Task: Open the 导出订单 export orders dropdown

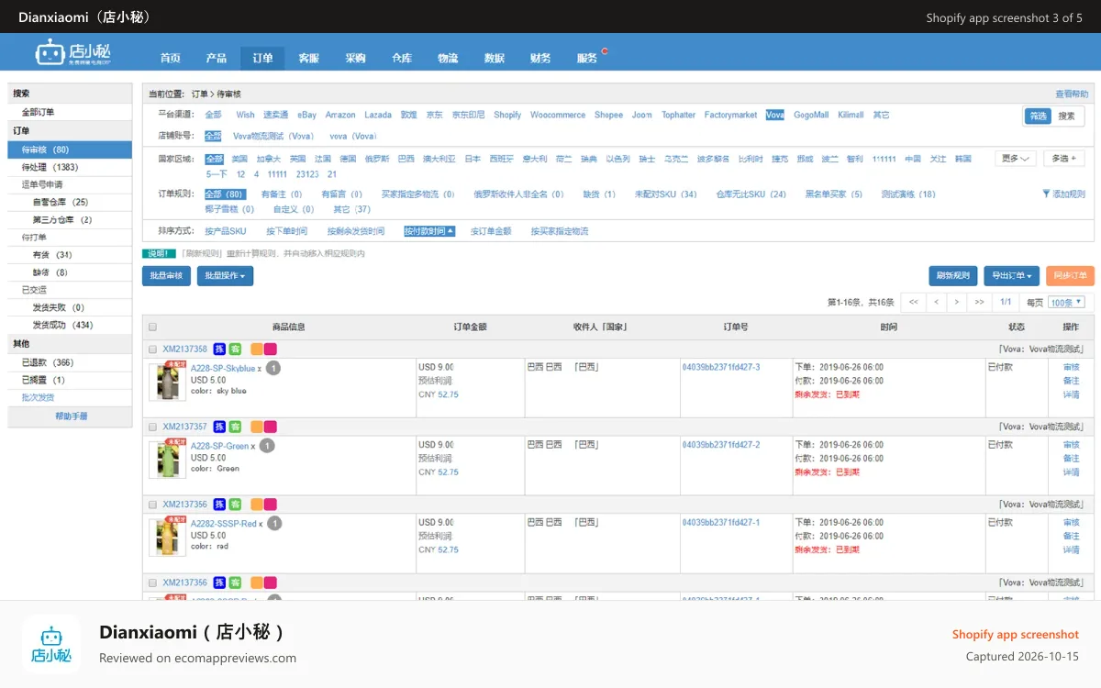Action: click(x=1012, y=276)
